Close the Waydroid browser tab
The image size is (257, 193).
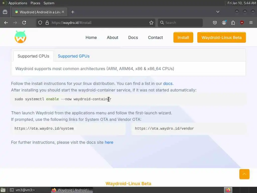point(63,12)
